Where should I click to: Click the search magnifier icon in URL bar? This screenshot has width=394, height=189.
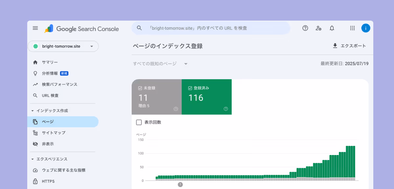coord(140,28)
